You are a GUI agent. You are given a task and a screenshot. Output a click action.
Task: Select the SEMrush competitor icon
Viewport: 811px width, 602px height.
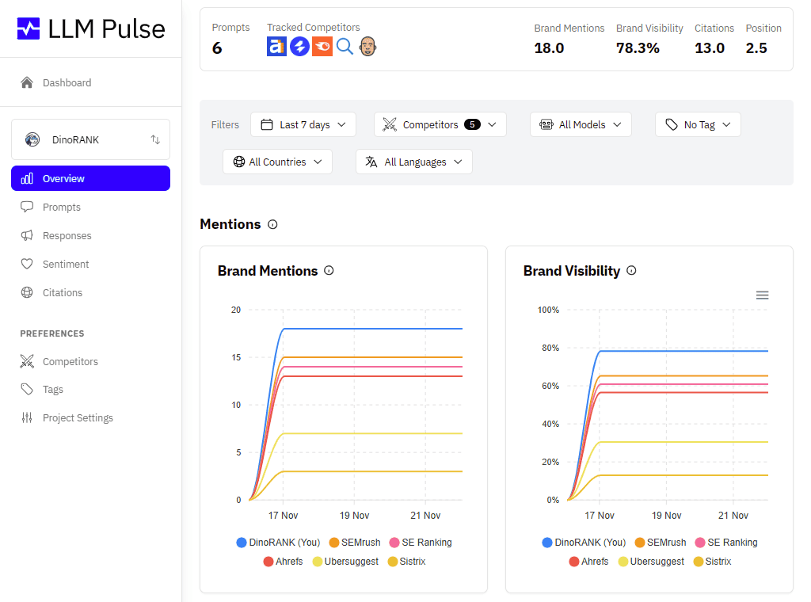(321, 47)
